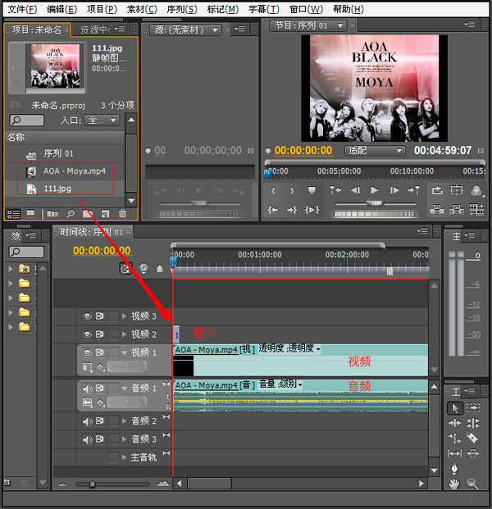Hide video track 视频 3 with eye toggle
Screen dimensions: 492x509
click(x=87, y=316)
